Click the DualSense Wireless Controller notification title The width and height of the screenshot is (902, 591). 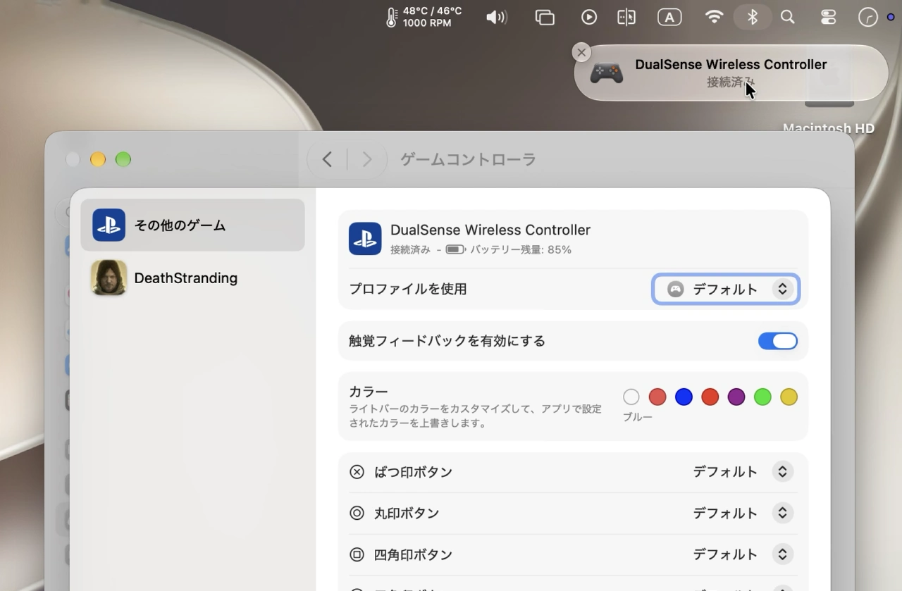(x=731, y=64)
